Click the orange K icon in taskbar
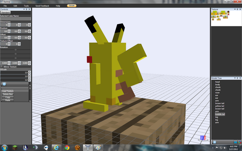The width and height of the screenshot is (242, 151). click(x=77, y=148)
